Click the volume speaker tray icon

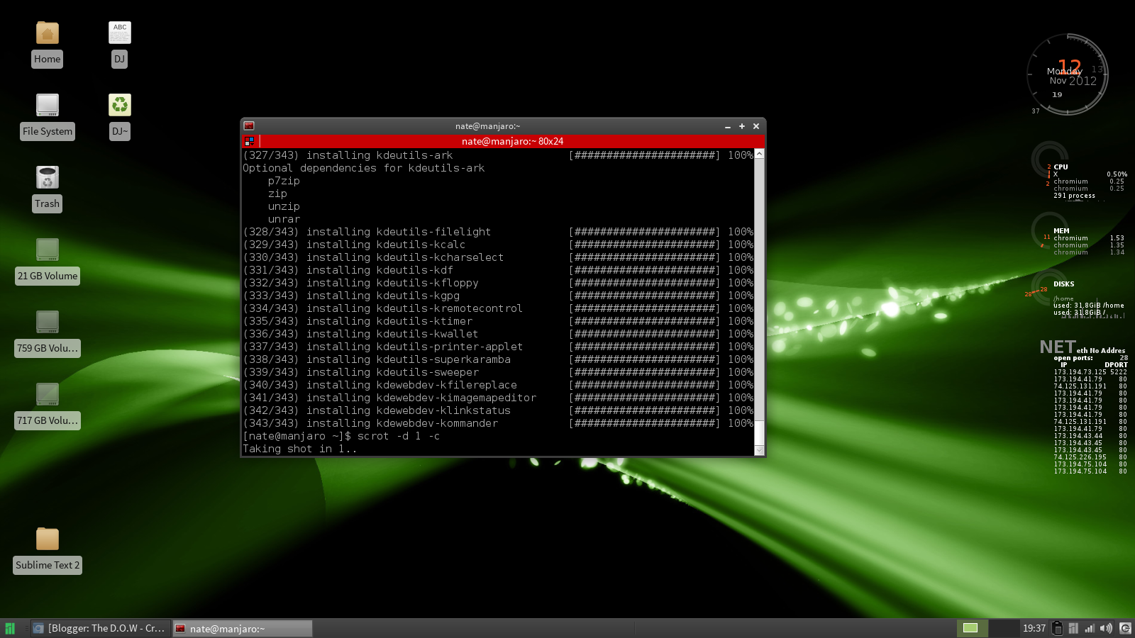pyautogui.click(x=1106, y=628)
